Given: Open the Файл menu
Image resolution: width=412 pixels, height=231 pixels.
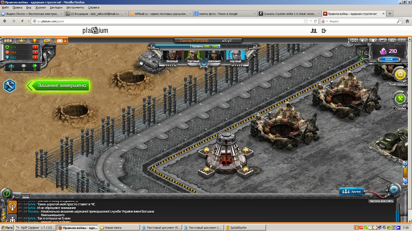Looking at the screenshot, I should pyautogui.click(x=5, y=7).
